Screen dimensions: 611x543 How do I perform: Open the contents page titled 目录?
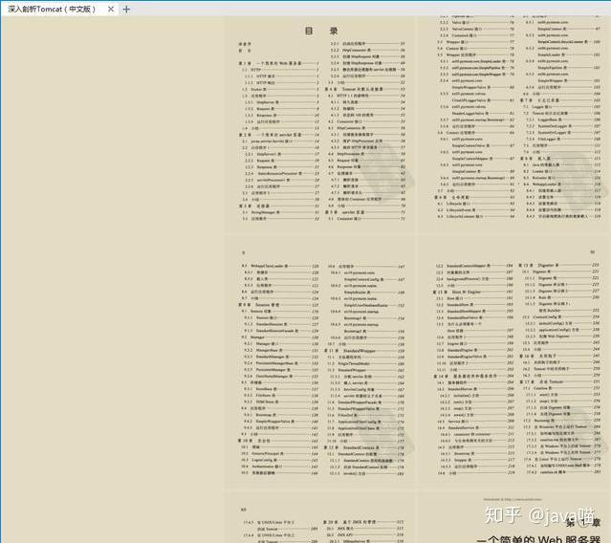320,124
